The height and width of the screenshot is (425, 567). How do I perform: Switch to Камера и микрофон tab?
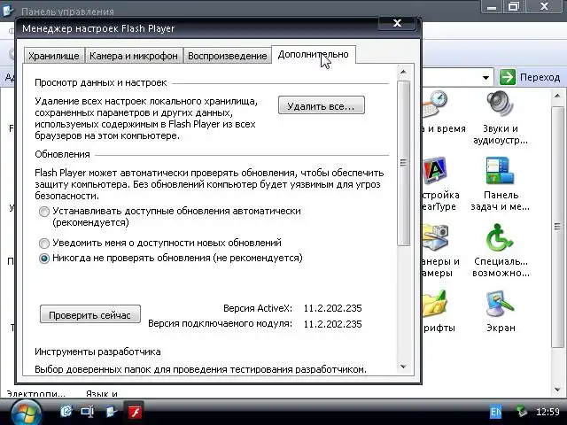click(x=134, y=56)
